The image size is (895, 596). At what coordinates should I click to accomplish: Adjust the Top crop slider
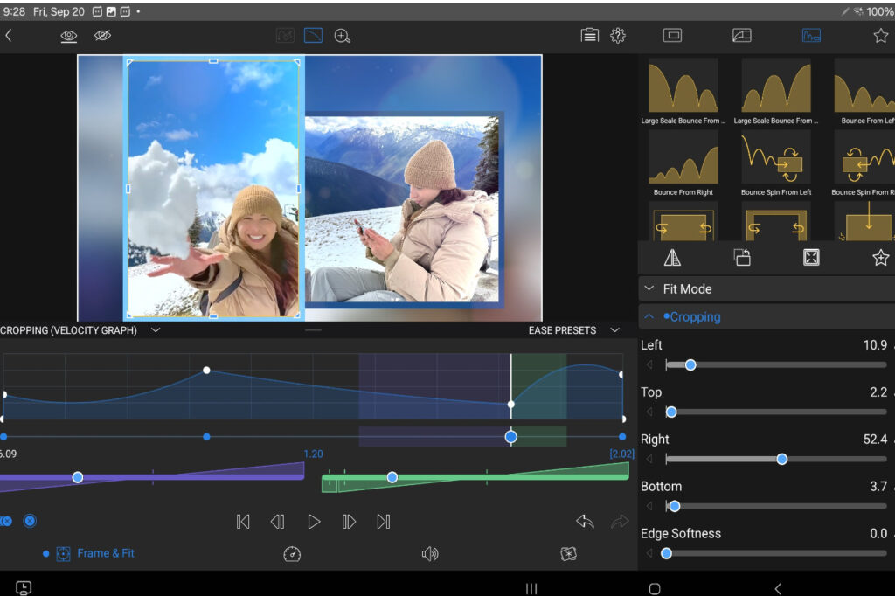pyautogui.click(x=671, y=412)
